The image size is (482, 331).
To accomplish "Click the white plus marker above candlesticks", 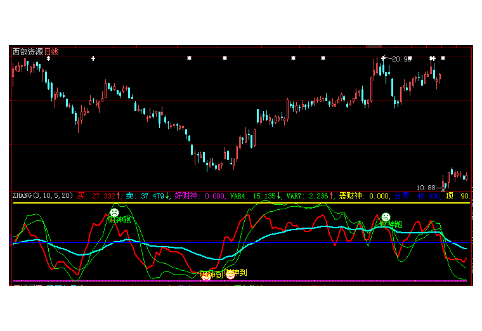I will (x=93, y=58).
